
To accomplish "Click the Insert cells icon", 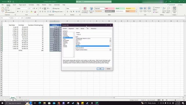I will [x=141, y=8].
